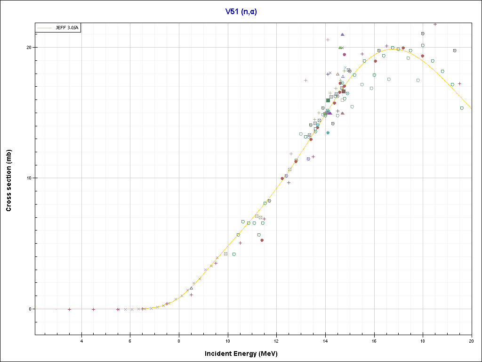The image size is (482, 362).
Task: Click the Cross section (mb) axis label
Action: (x=9, y=180)
